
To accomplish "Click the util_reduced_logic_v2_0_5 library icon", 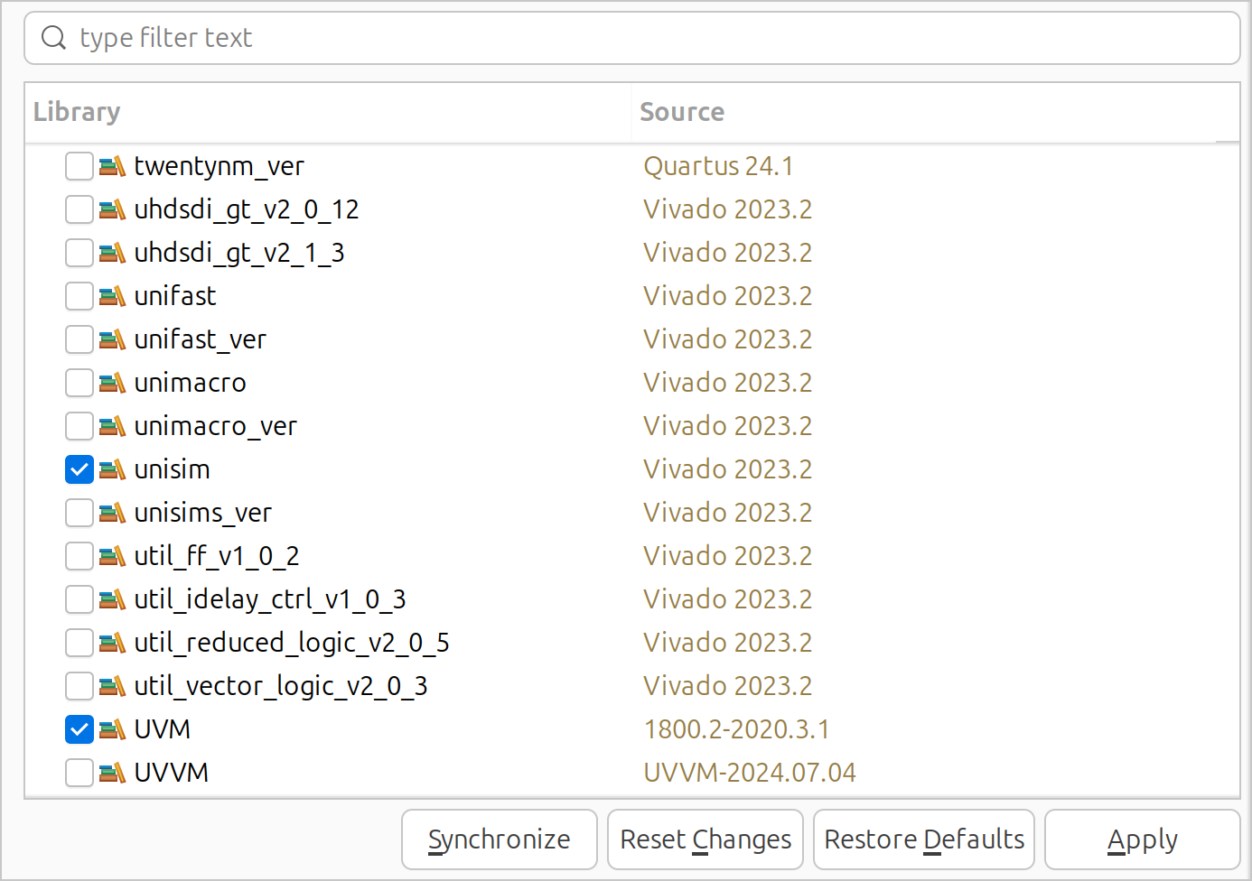I will pyautogui.click(x=112, y=643).
